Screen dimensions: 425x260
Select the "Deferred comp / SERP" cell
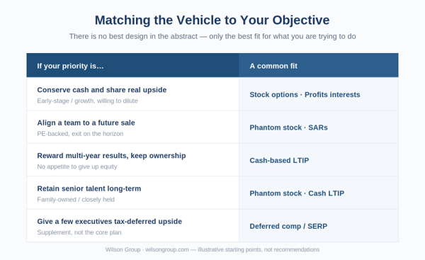[x=319, y=225]
